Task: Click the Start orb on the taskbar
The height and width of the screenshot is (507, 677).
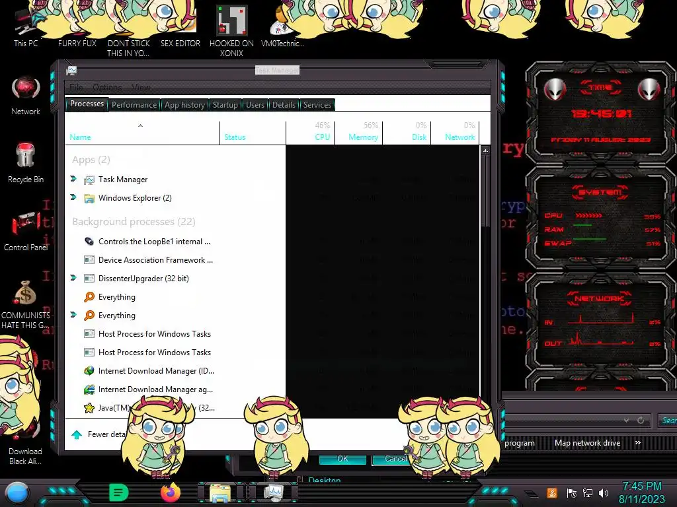Action: tap(17, 493)
